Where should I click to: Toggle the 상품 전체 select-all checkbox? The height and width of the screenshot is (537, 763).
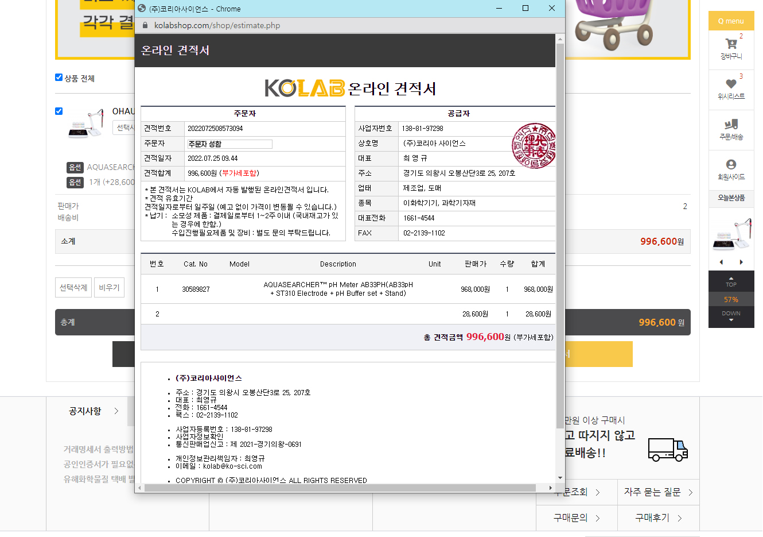(x=59, y=78)
